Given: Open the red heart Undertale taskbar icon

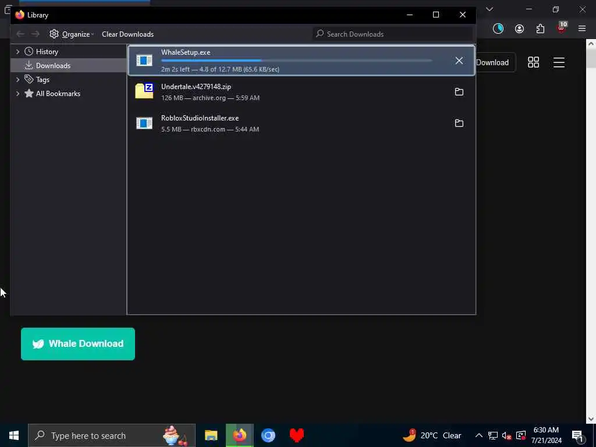Looking at the screenshot, I should pyautogui.click(x=296, y=435).
